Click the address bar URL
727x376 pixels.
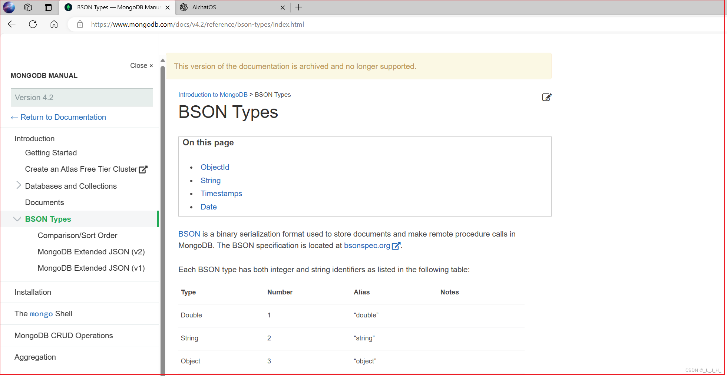(198, 24)
